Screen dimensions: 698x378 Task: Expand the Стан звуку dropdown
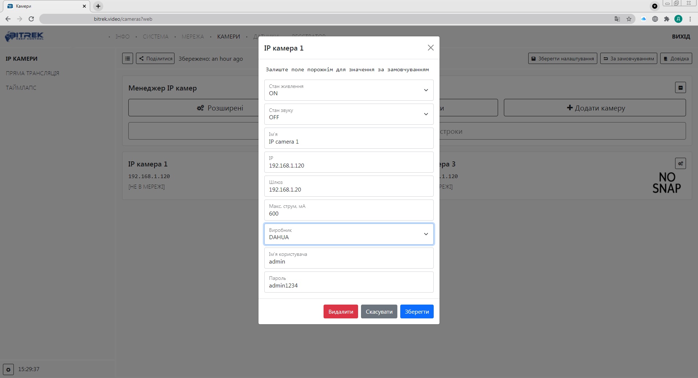coord(349,114)
